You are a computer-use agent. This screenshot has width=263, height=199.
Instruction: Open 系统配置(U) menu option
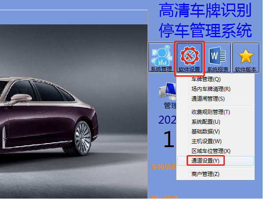[x=206, y=122]
